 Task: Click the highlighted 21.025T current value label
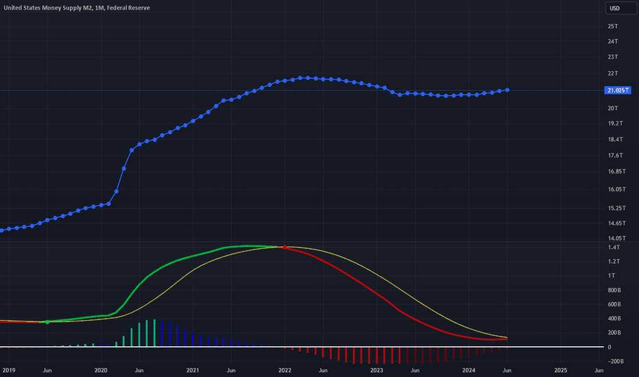click(618, 90)
